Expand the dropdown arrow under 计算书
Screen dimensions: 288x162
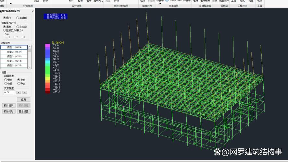pyautogui.click(x=160, y=4)
